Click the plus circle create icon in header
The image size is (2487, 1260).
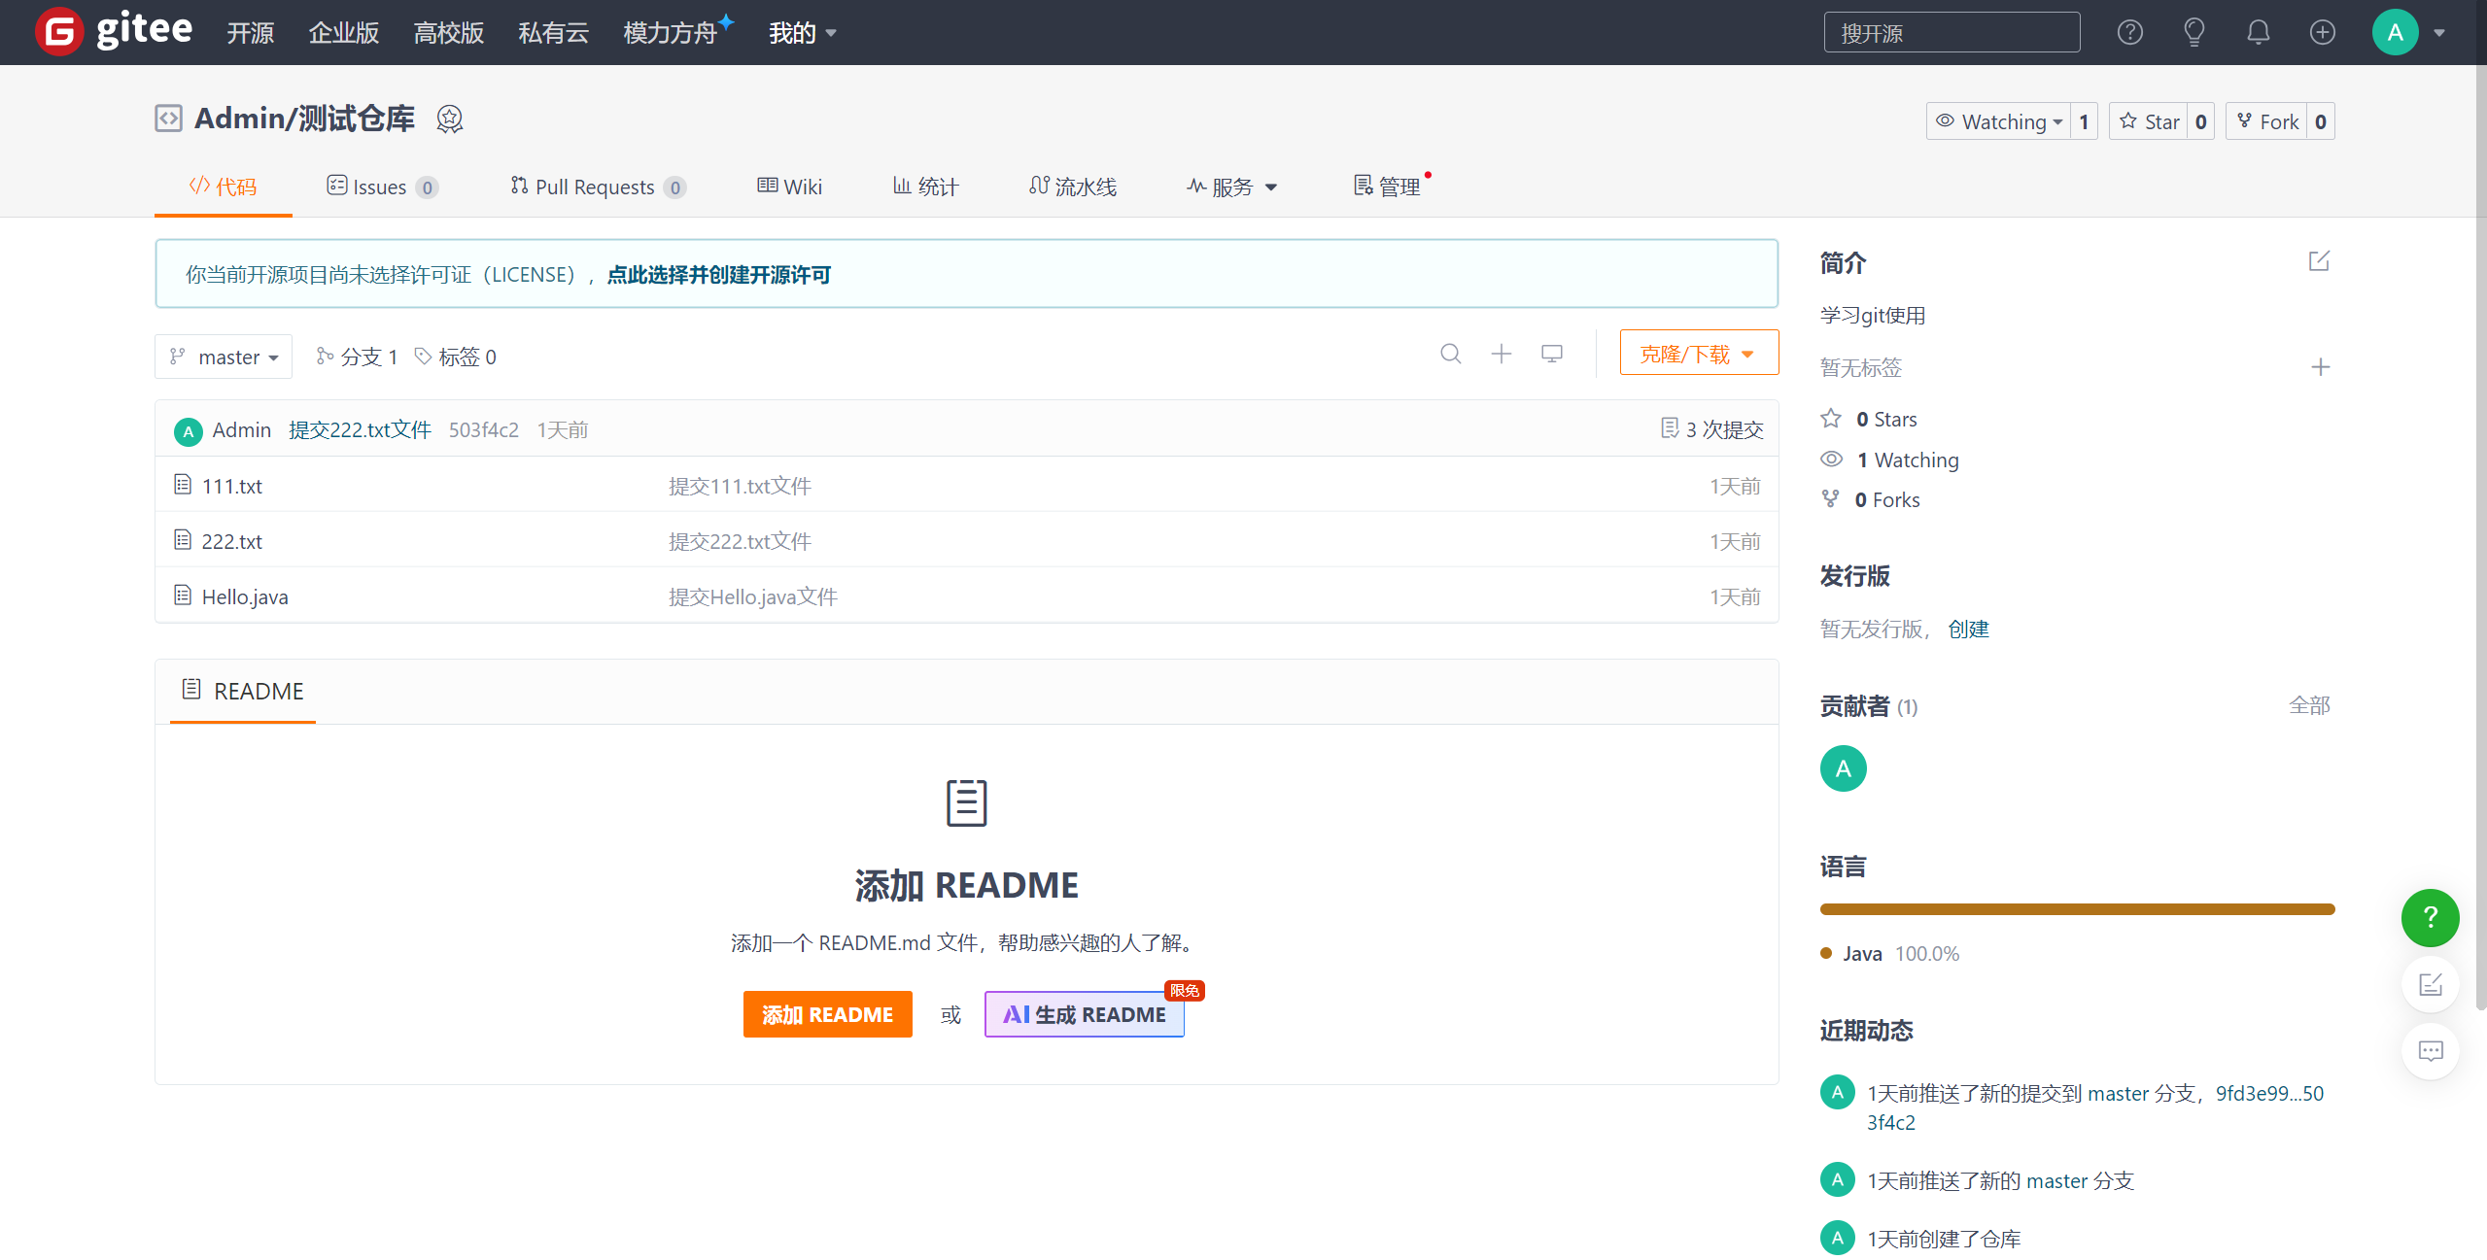(x=2322, y=32)
